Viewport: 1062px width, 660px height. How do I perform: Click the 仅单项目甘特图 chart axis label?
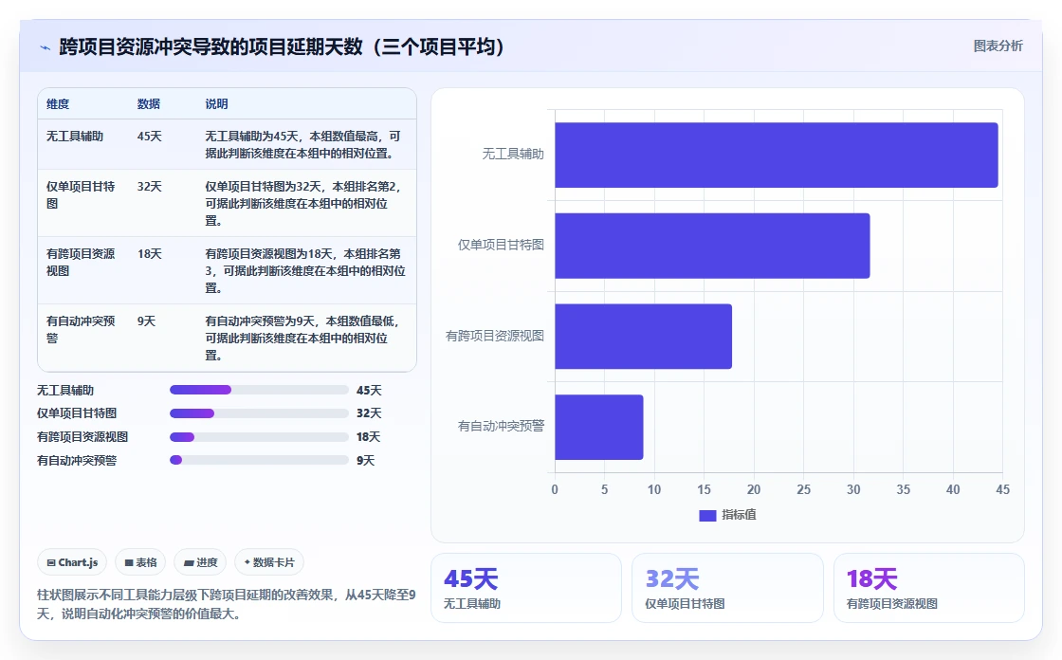click(x=501, y=245)
